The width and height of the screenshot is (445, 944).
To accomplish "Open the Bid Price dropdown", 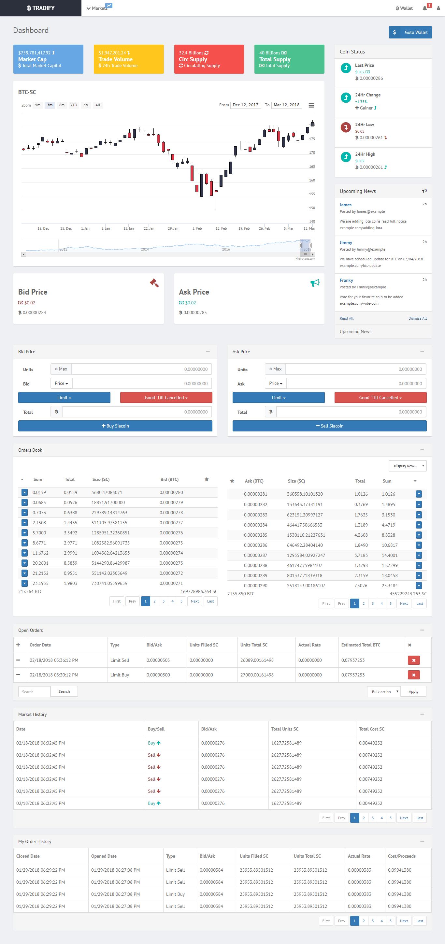I will click(x=62, y=383).
